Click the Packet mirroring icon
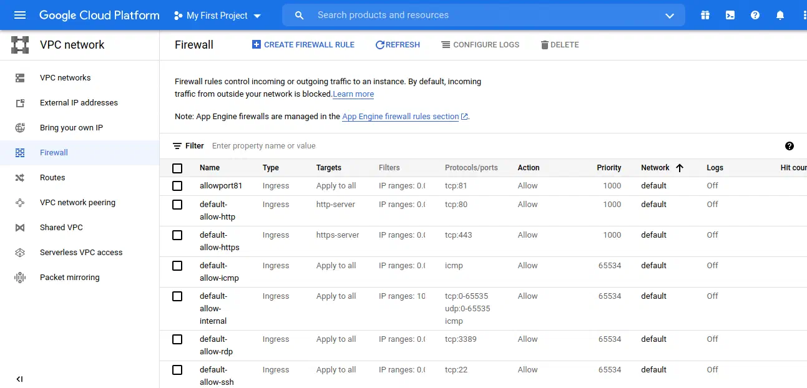 (x=20, y=278)
